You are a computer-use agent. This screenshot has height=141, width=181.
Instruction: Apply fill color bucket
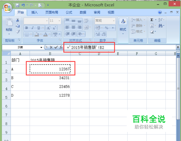(37, 35)
